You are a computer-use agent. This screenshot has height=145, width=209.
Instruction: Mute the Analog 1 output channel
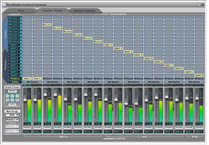27,128
